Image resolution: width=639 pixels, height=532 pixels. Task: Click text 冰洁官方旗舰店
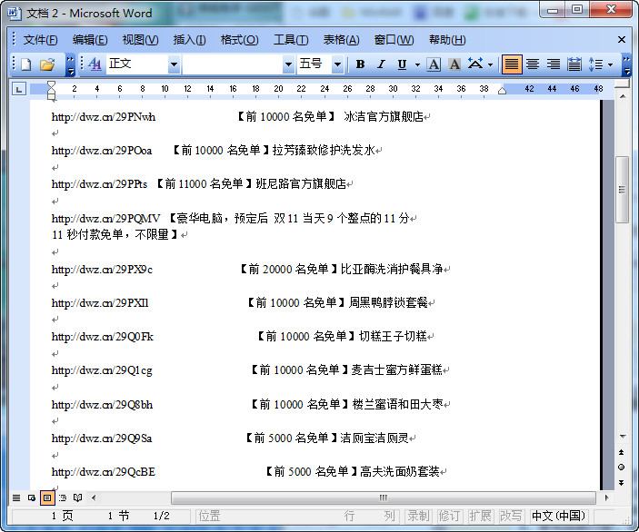pos(384,117)
